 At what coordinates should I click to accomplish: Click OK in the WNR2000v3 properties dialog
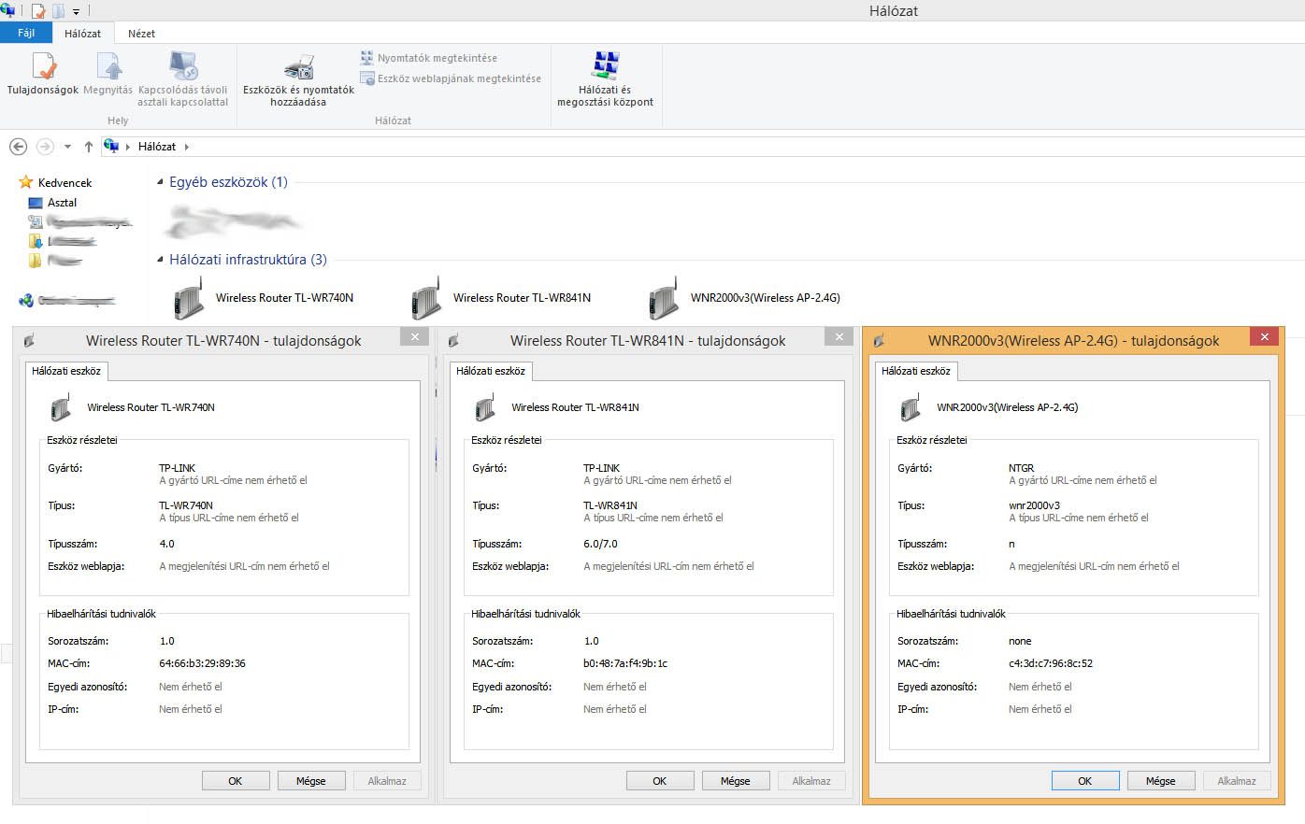click(x=1085, y=781)
